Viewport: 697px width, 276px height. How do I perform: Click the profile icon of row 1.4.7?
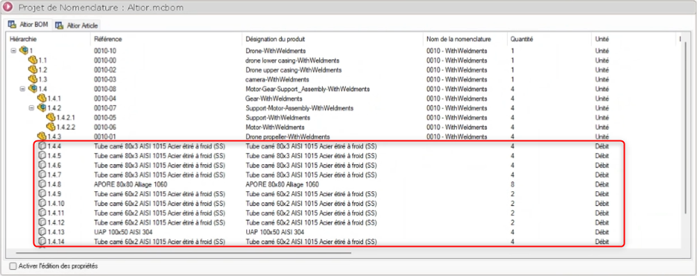[x=42, y=174]
